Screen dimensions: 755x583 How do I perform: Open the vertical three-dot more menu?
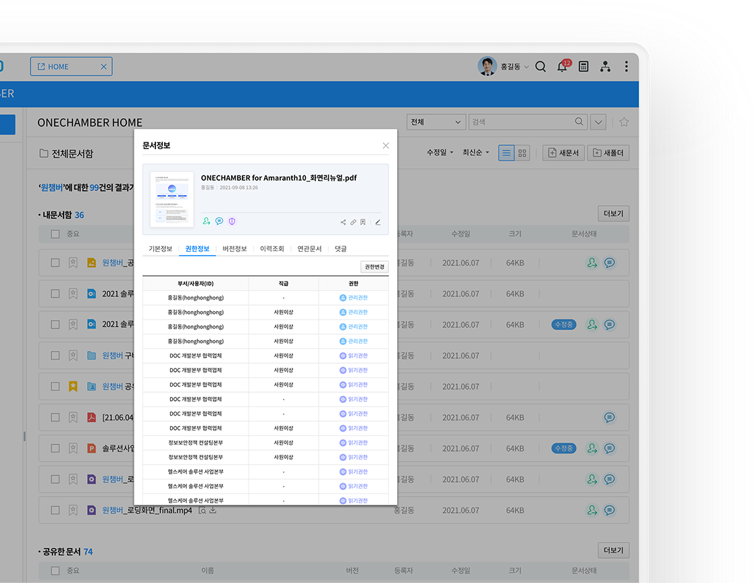coord(627,66)
